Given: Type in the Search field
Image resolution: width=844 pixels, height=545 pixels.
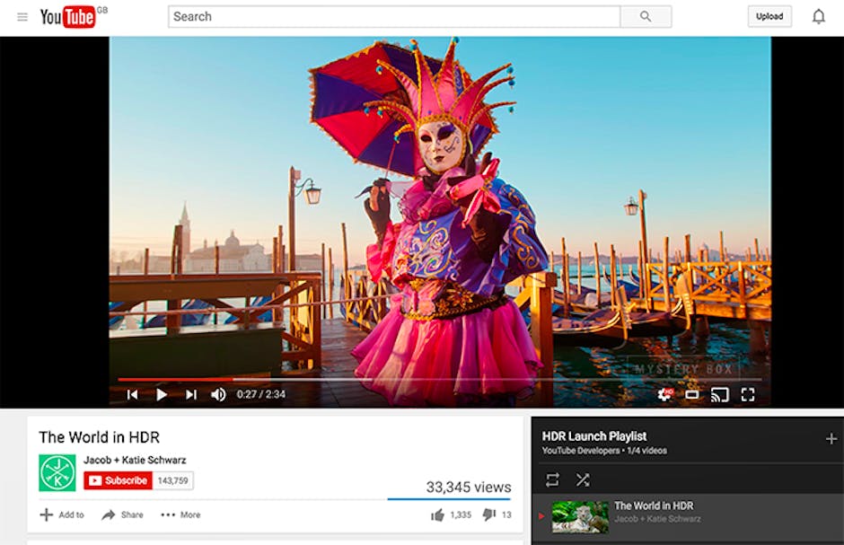Looking at the screenshot, I should tap(393, 16).
